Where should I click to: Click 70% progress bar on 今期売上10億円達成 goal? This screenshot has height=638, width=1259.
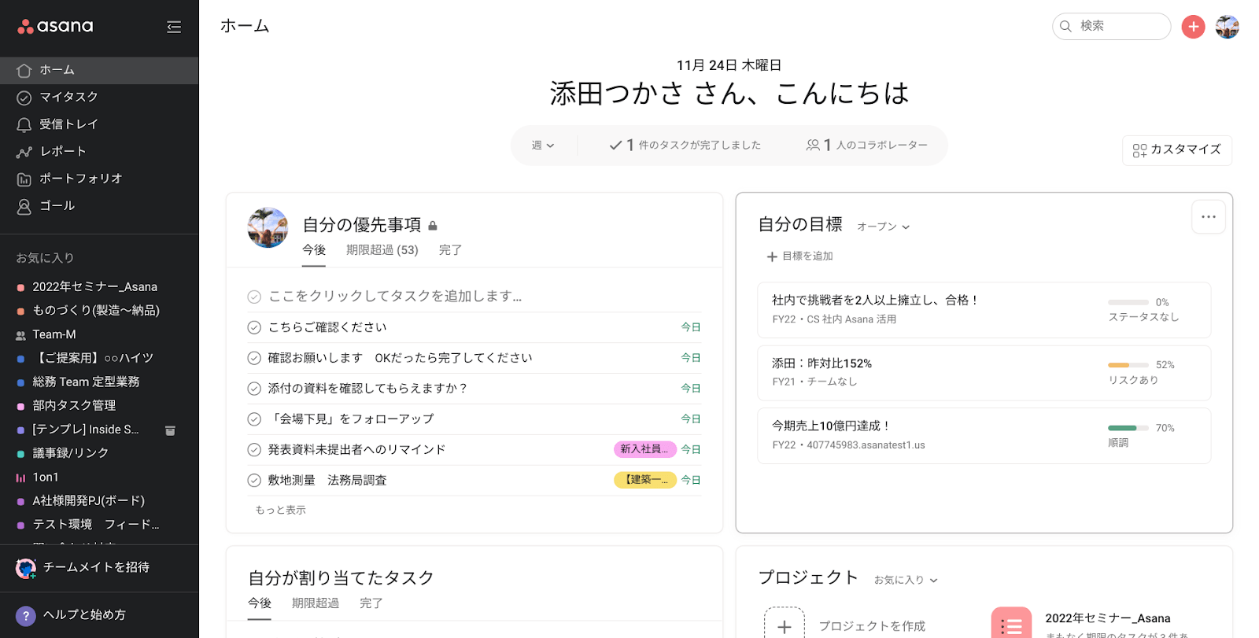[1128, 428]
